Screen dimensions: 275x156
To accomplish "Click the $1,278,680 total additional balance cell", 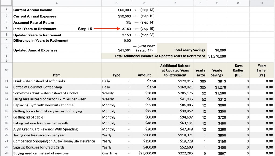I will (217, 56).
